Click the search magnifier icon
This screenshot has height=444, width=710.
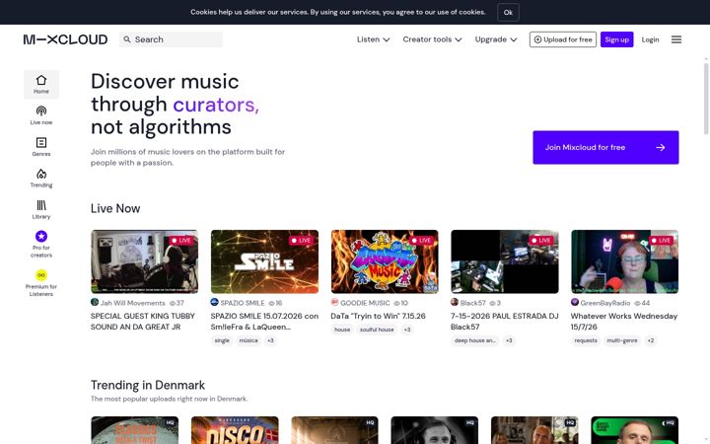(127, 39)
